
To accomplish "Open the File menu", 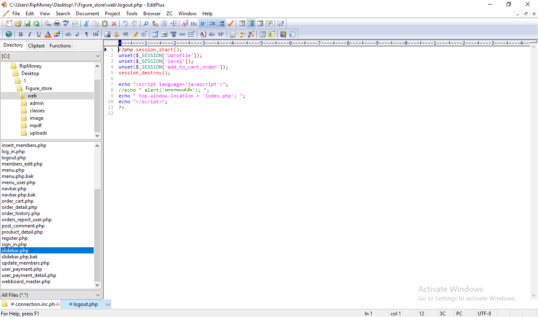I will (x=16, y=14).
